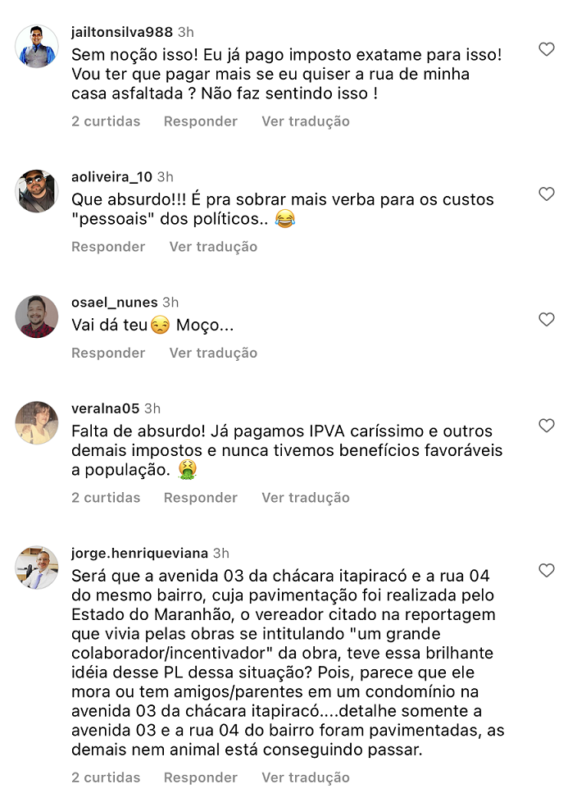View osael_nunes's profile photo
The height and width of the screenshot is (807, 577).
37,317
